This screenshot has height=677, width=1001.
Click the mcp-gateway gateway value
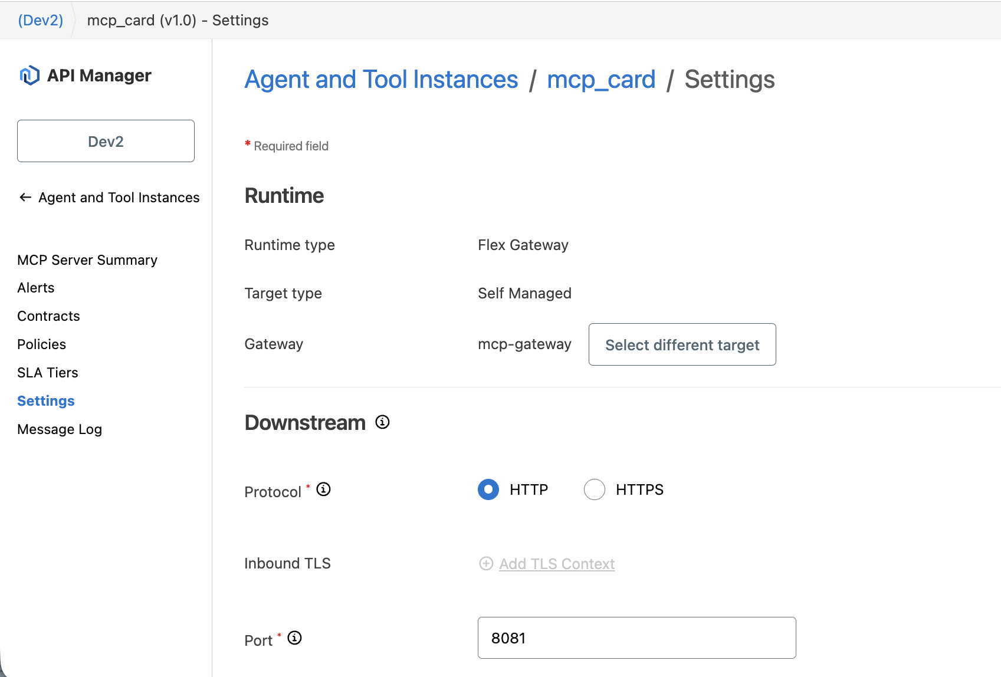(x=524, y=344)
